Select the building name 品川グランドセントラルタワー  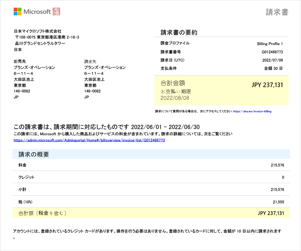click(40, 43)
